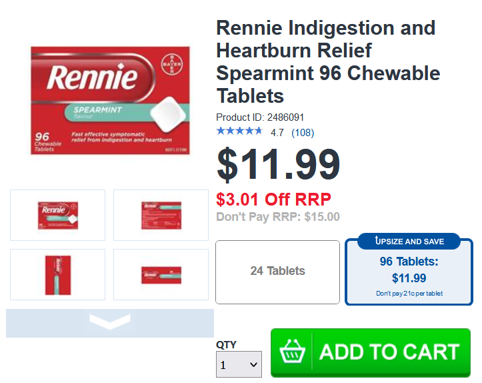Click the basket icon on the cart button
Viewport: 482px width, 383px height.
[293, 352]
